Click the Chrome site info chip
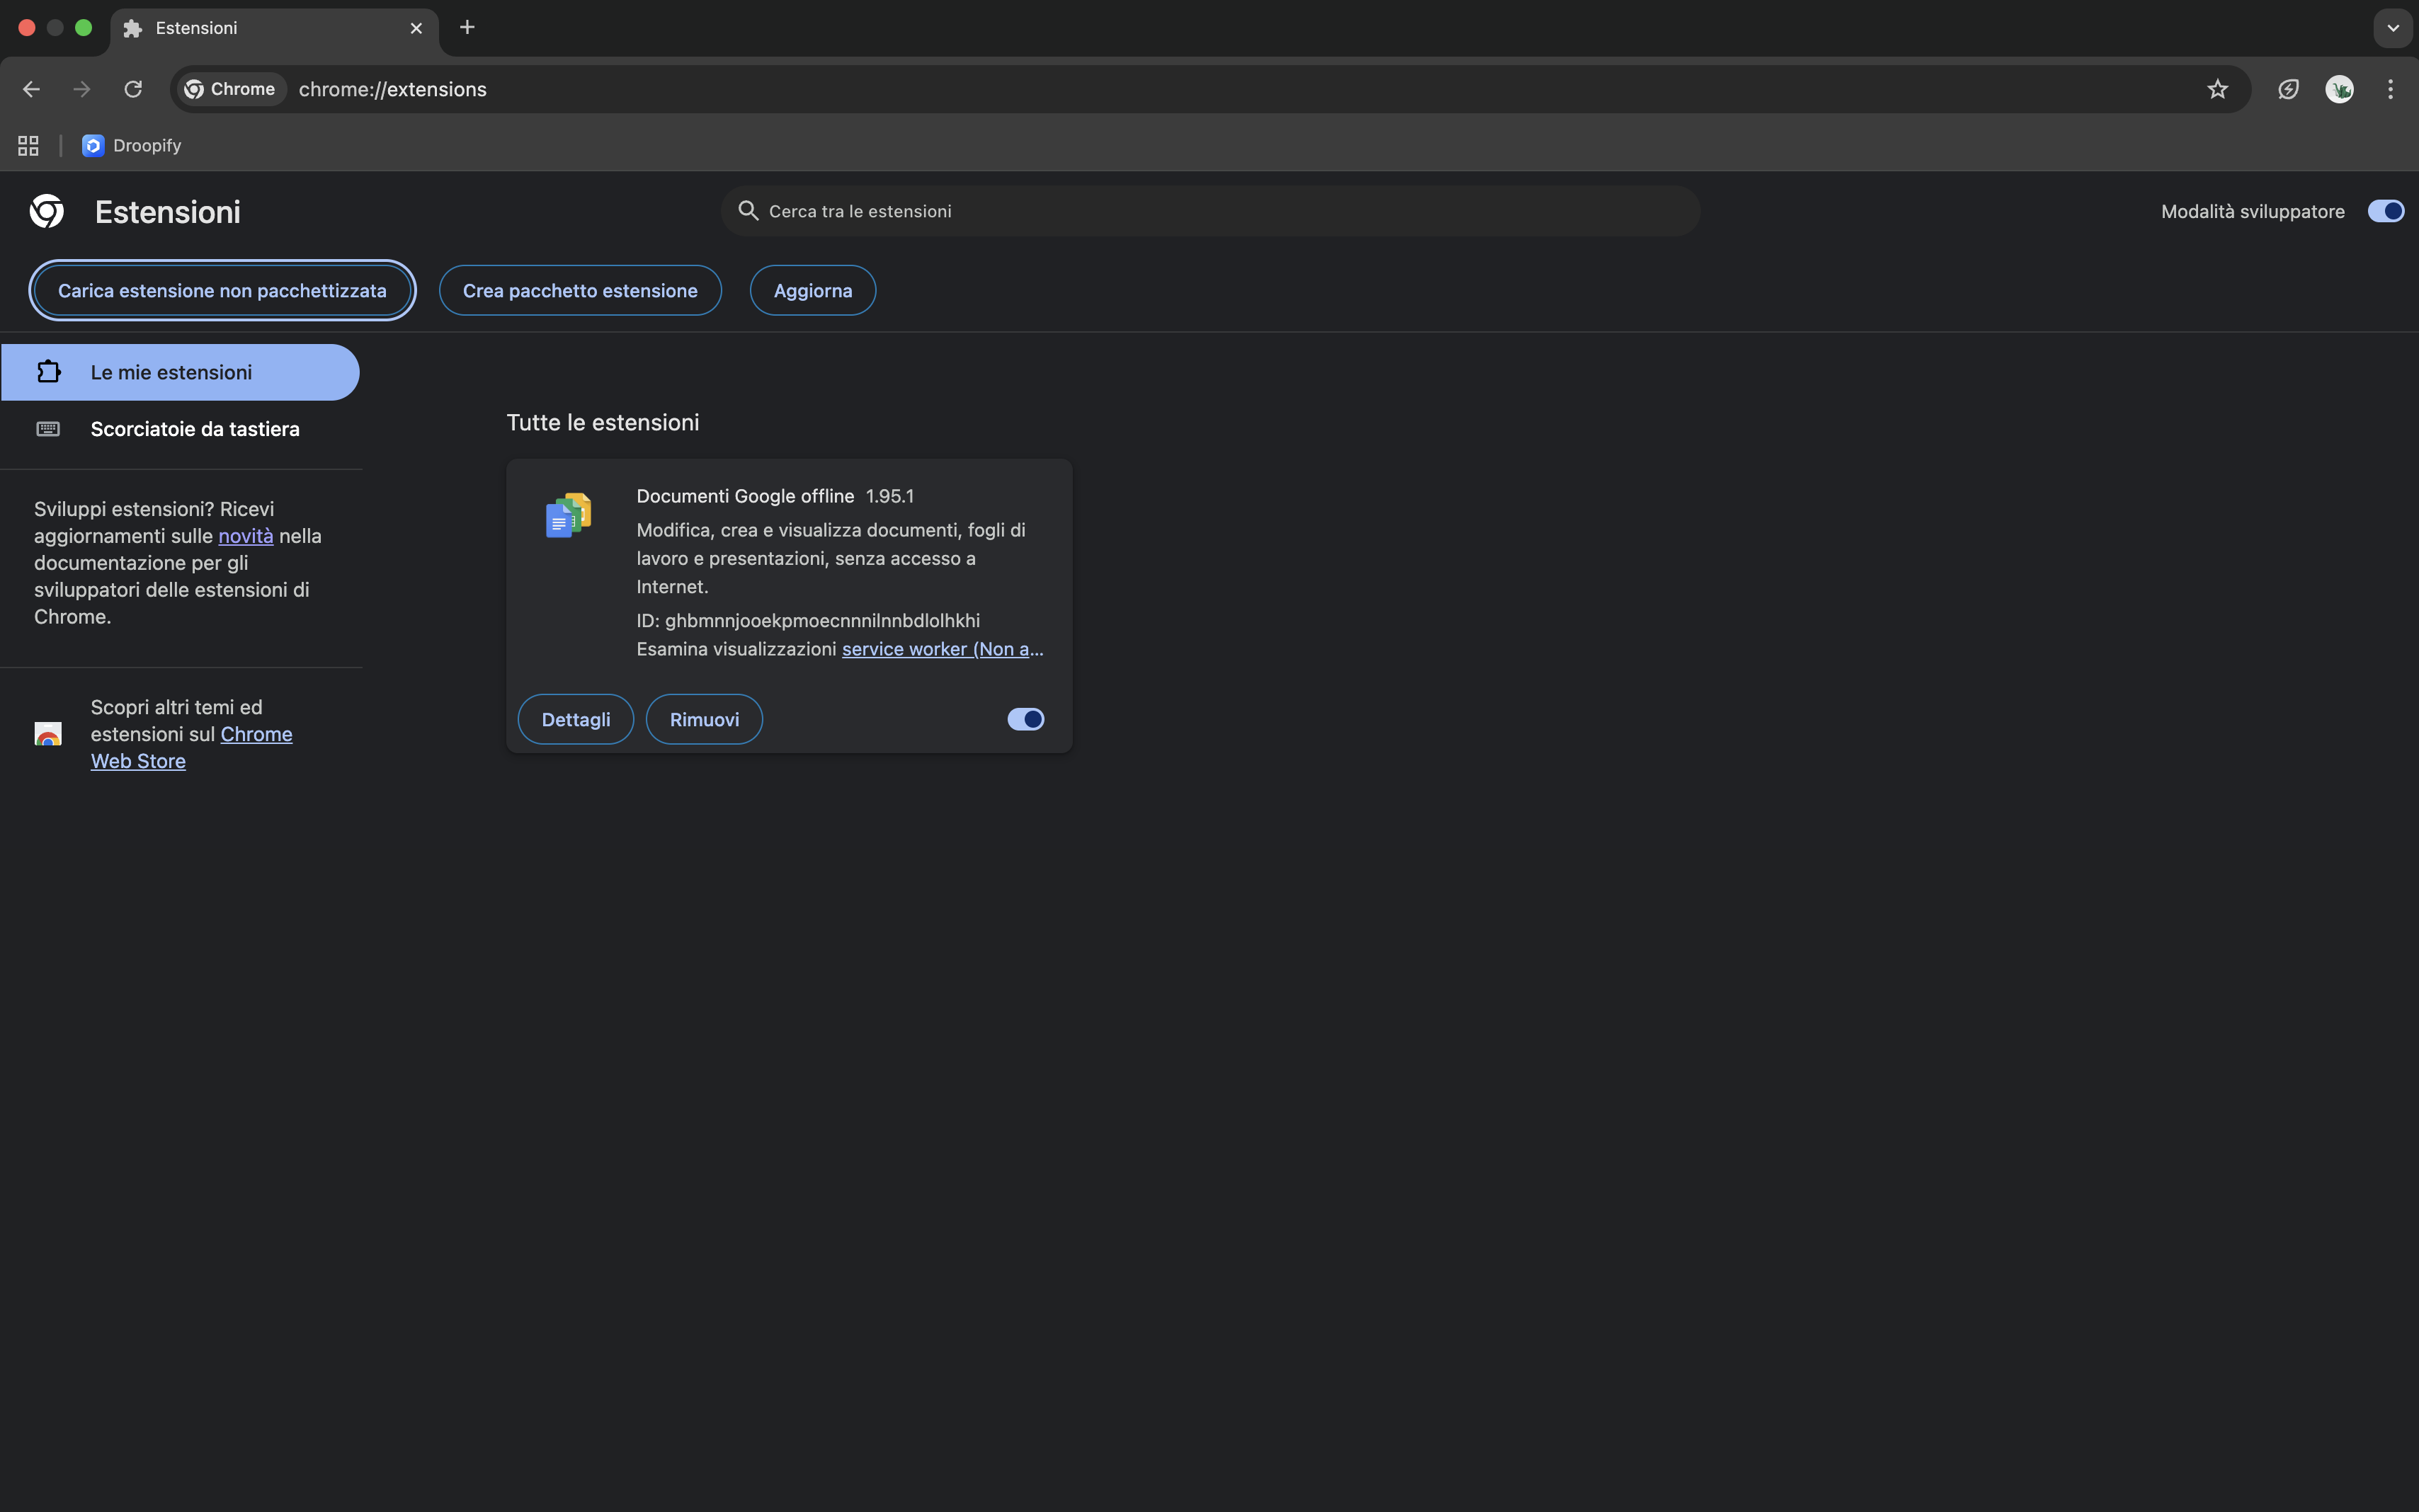2419x1512 pixels. (231, 89)
